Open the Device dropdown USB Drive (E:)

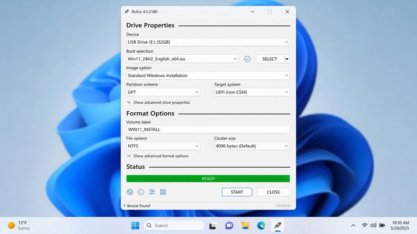pyautogui.click(x=208, y=42)
